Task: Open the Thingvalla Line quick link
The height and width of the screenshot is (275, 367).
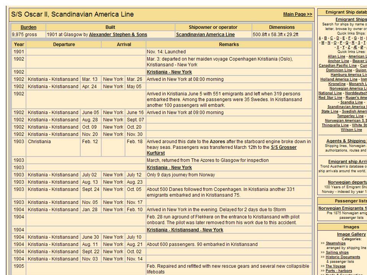Action: [x=335, y=125]
